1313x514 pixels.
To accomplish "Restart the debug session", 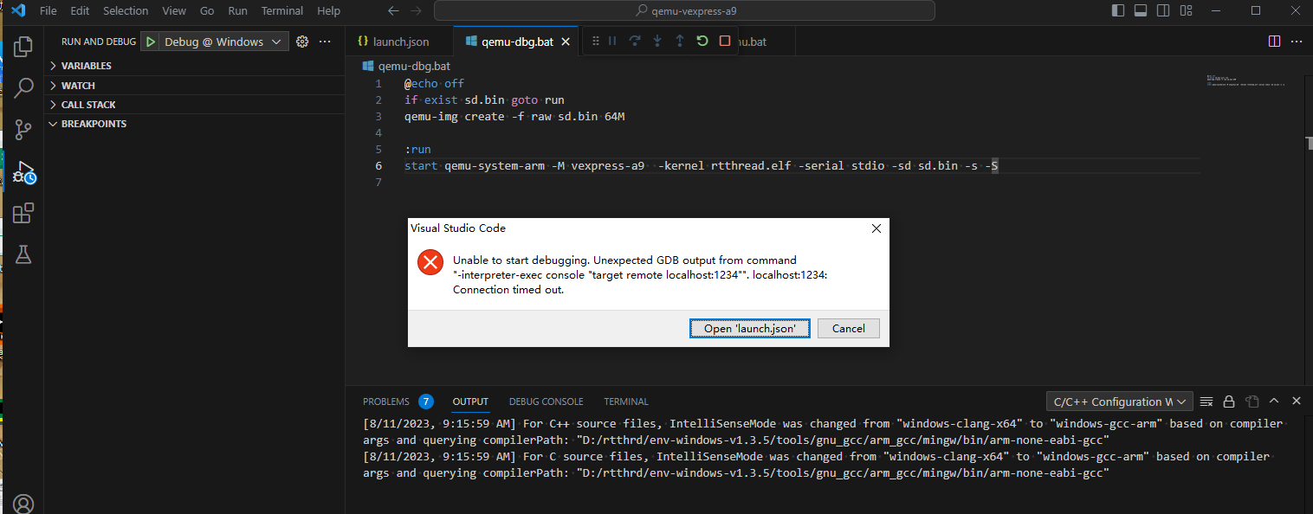I will [702, 40].
